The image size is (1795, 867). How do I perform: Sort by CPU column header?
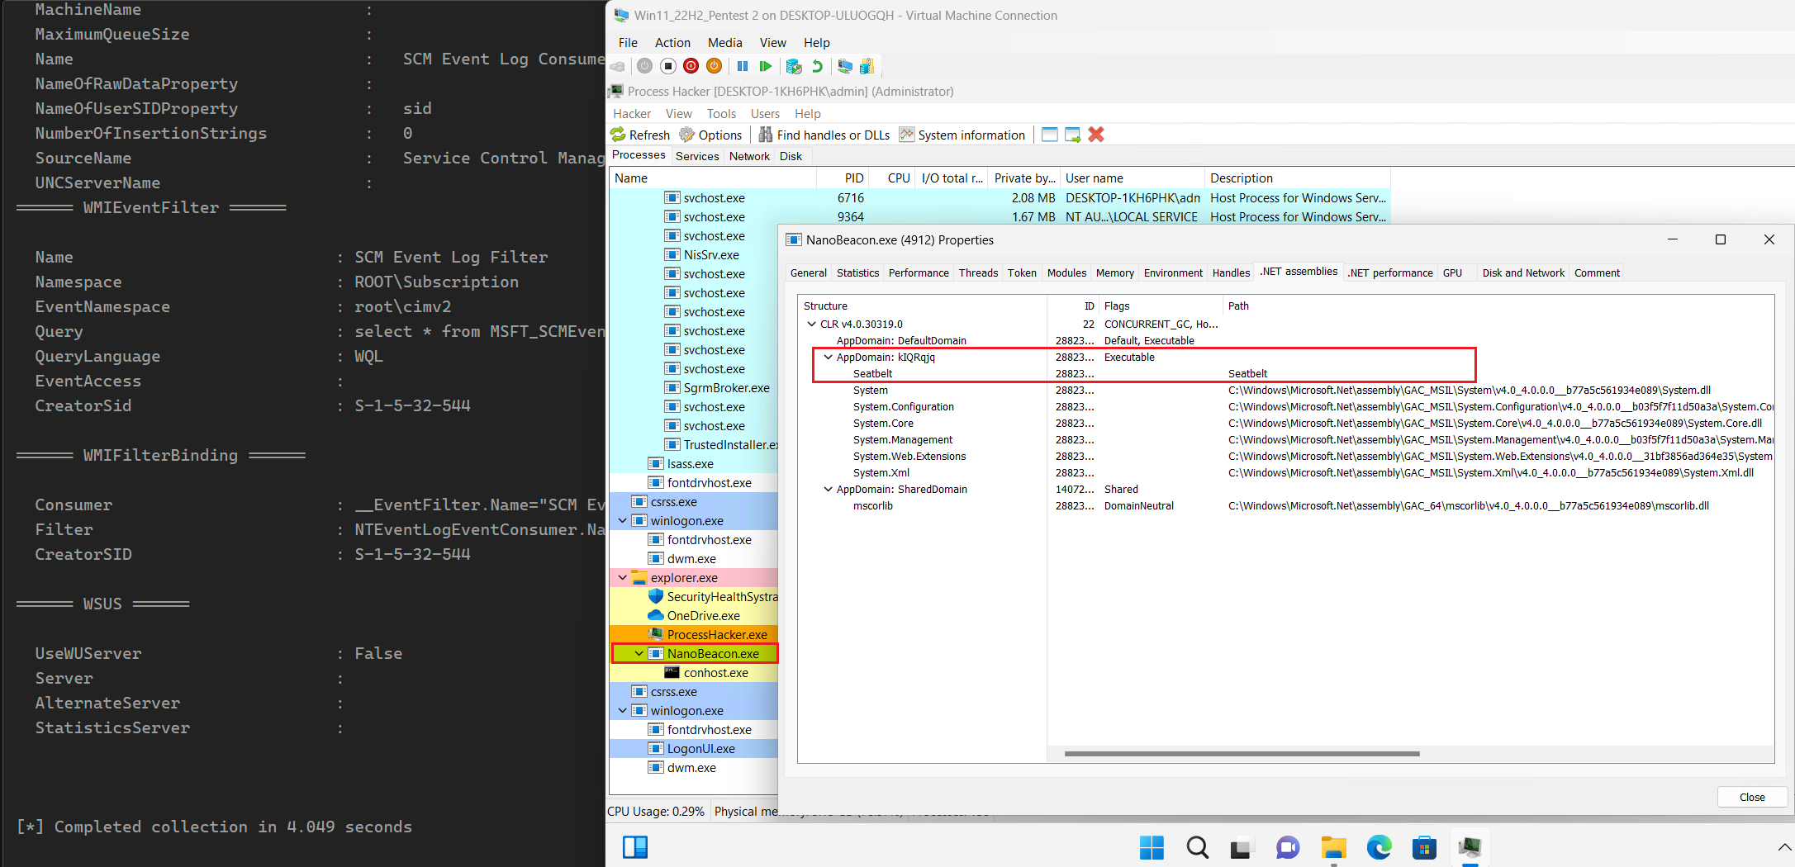(x=890, y=178)
